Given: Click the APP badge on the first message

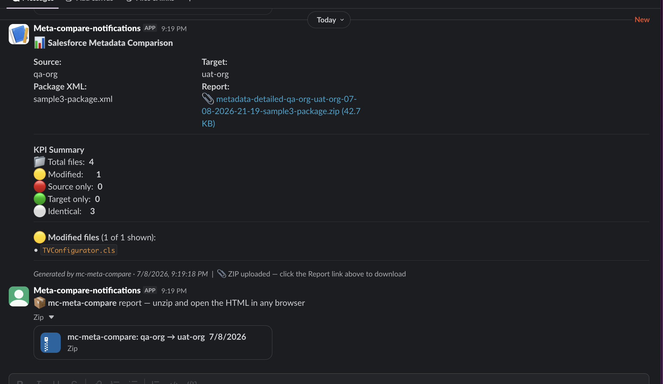Looking at the screenshot, I should click(x=150, y=28).
